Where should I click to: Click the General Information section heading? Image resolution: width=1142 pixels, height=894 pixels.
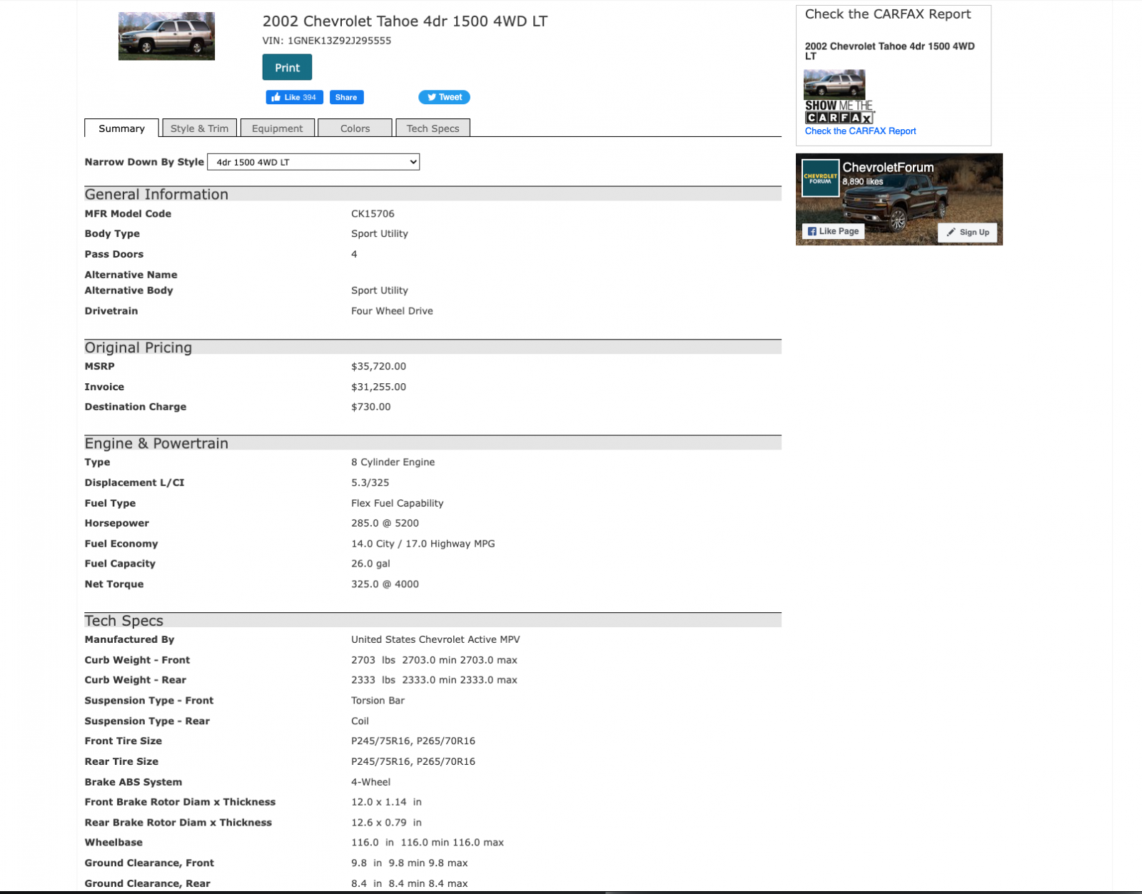[x=156, y=194]
